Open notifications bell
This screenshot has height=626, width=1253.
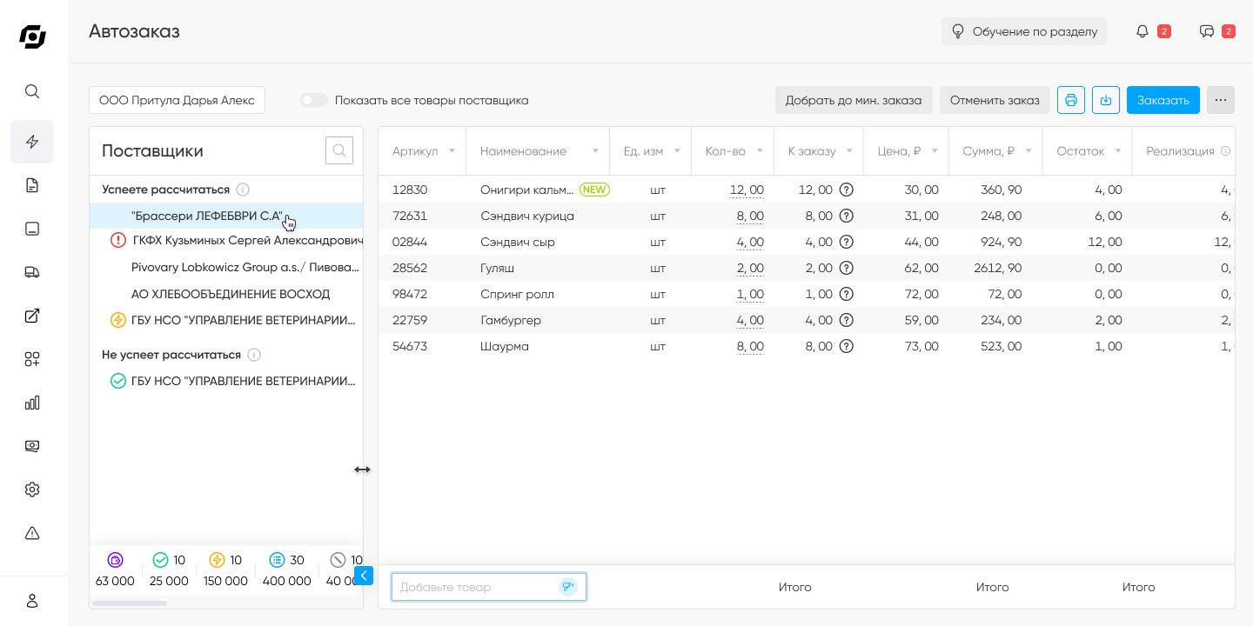[1142, 31]
